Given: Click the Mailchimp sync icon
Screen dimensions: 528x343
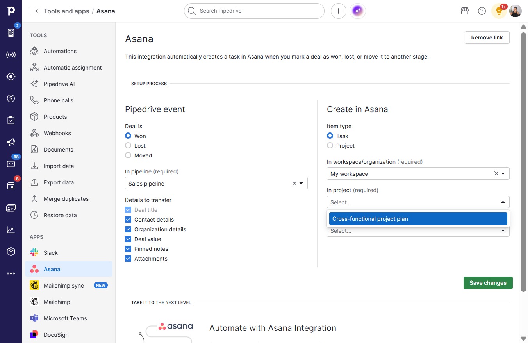Looking at the screenshot, I should coord(34,286).
